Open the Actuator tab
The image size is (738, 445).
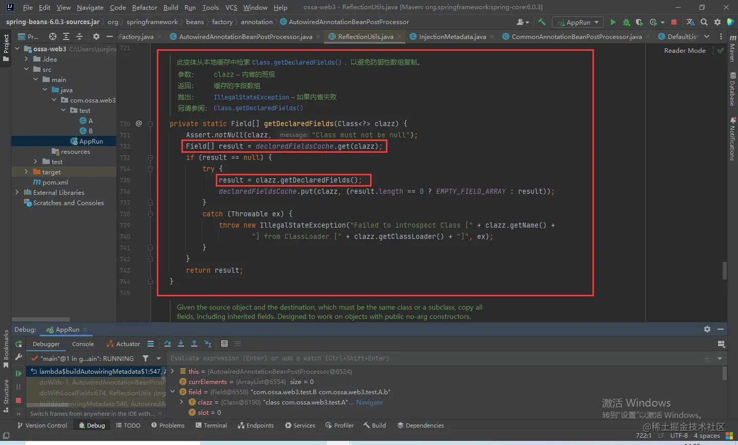click(x=123, y=344)
